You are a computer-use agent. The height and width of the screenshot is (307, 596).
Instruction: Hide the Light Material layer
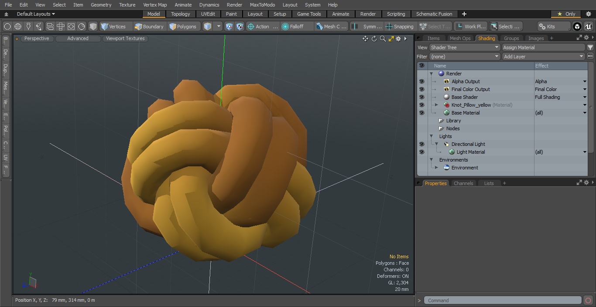421,152
